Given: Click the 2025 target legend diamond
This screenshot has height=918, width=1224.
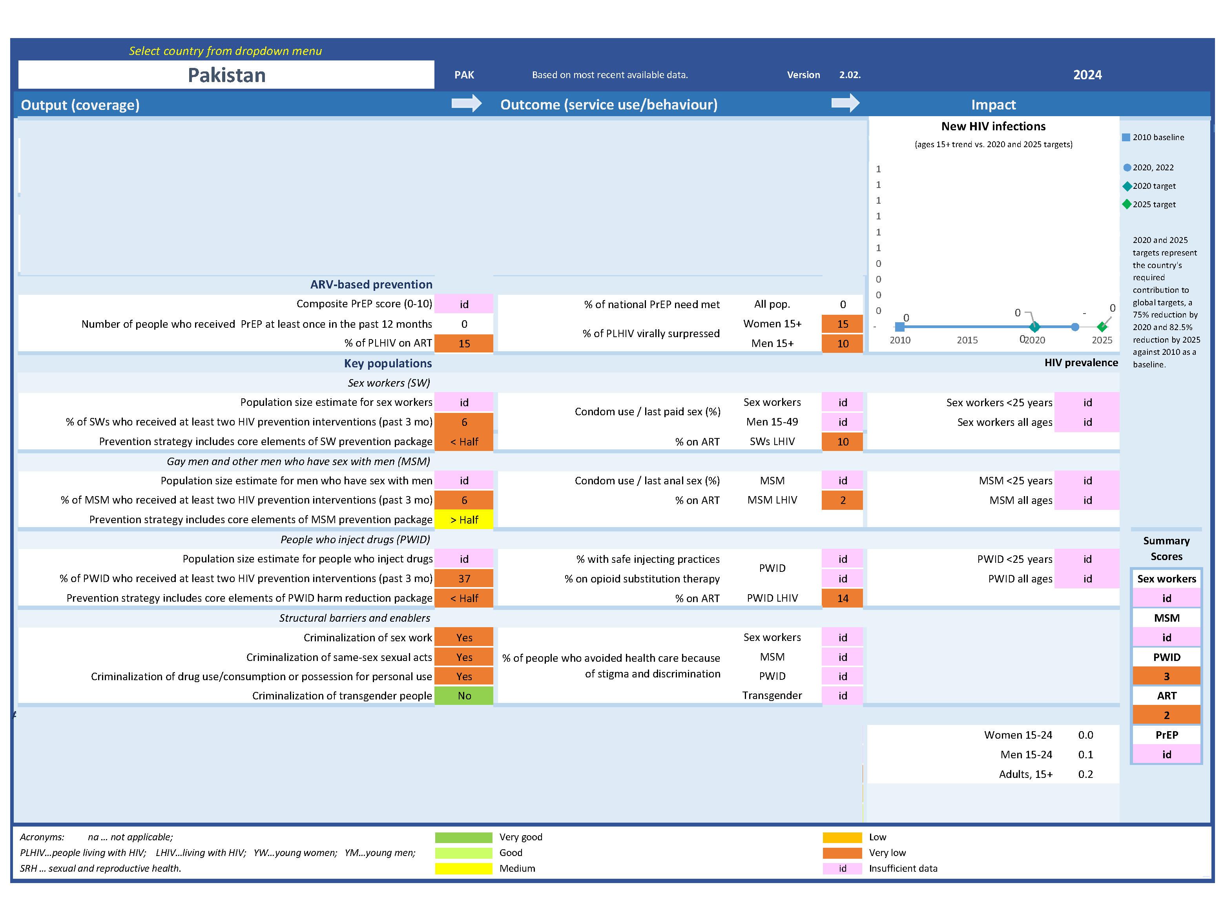Looking at the screenshot, I should (1127, 204).
